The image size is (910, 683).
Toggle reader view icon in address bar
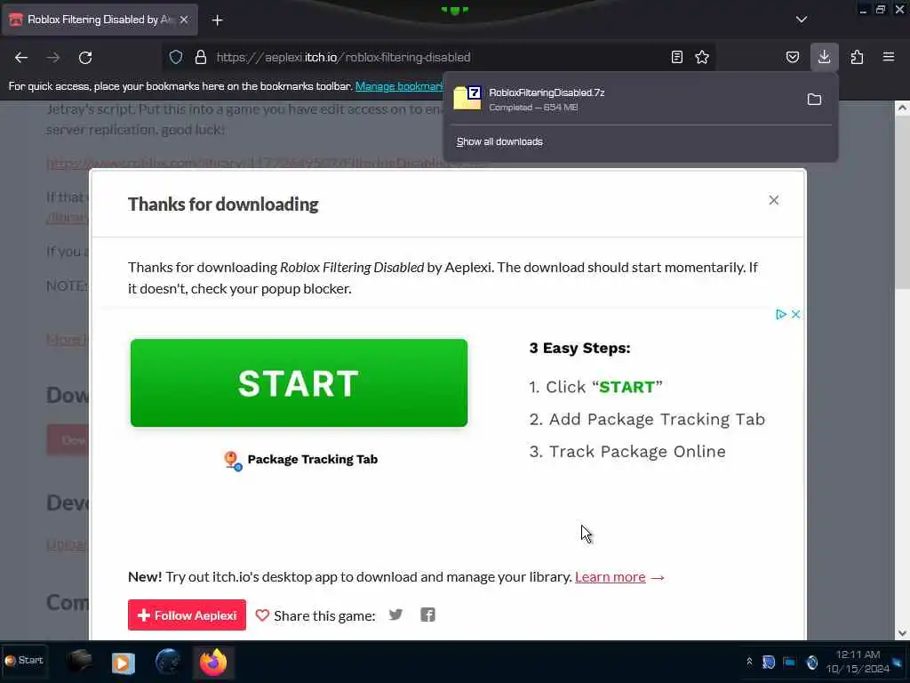[x=676, y=57]
